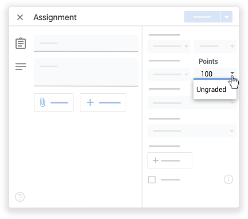The width and height of the screenshot is (248, 219).
Task: Close the Assignment dialog with the X
Action: (x=20, y=17)
